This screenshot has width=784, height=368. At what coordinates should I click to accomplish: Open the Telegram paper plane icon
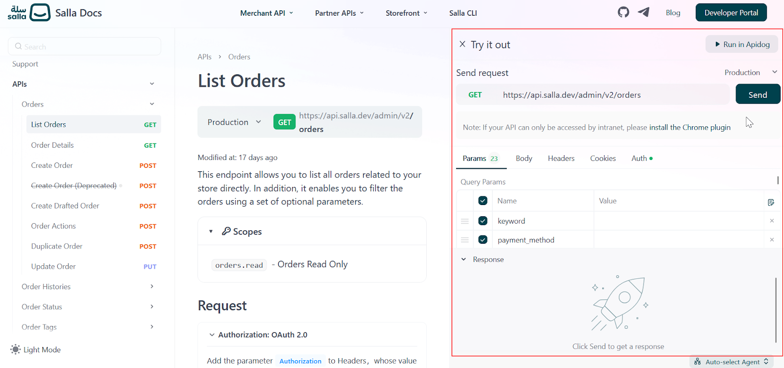click(x=643, y=12)
